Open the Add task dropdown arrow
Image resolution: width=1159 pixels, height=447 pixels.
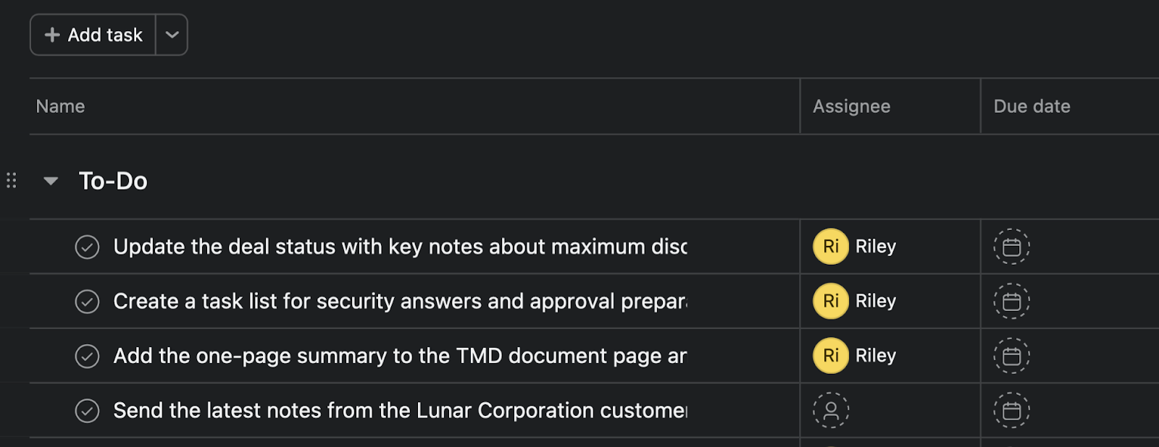[x=172, y=35]
